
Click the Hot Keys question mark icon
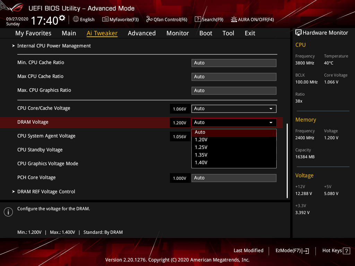(x=346, y=251)
